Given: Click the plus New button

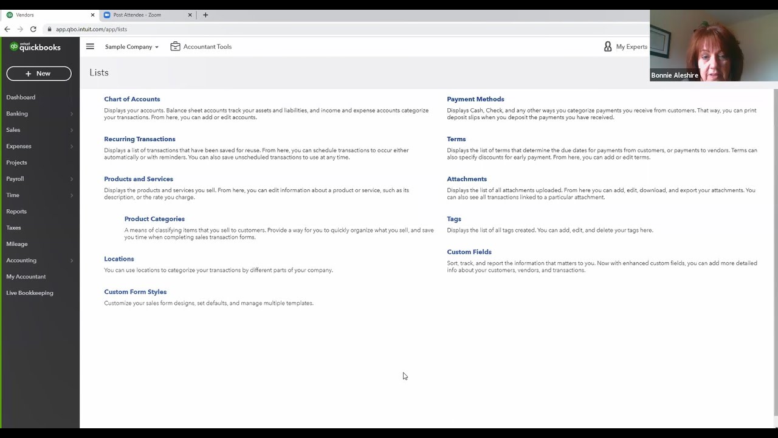Looking at the screenshot, I should [x=39, y=74].
